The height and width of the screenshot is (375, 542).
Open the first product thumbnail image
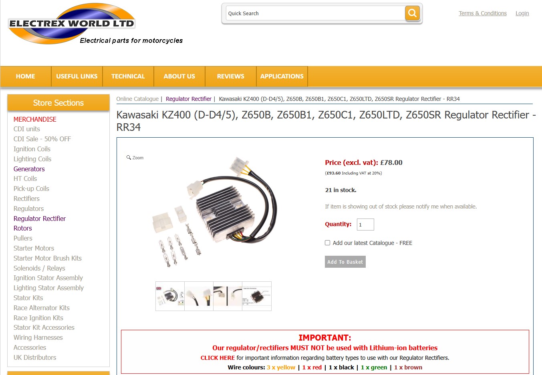tap(170, 296)
